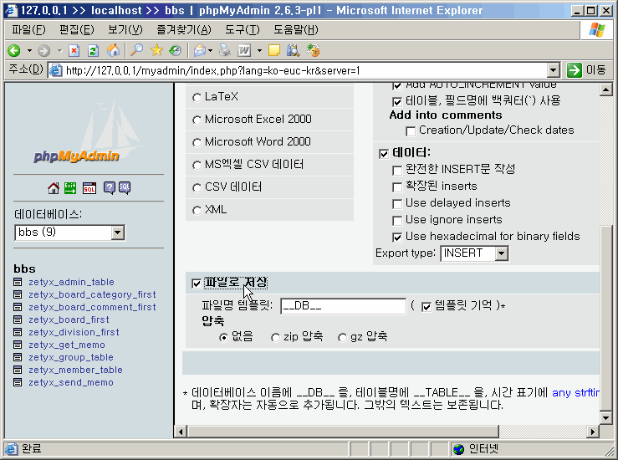Select Microsoft Word 2000 export radio
Image resolution: width=618 pixels, height=460 pixels.
coord(197,142)
